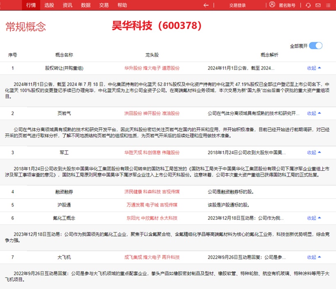The height and width of the screenshot is (289, 336).
Task: Open leading stock link 东阳光
Action: tap(133, 218)
